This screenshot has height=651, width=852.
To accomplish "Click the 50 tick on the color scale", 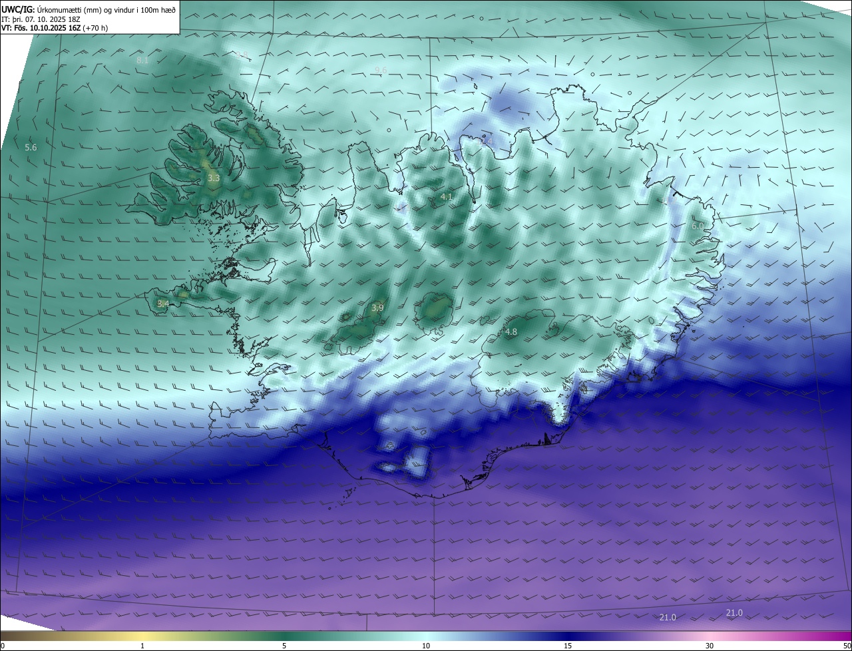I will pyautogui.click(x=847, y=646).
